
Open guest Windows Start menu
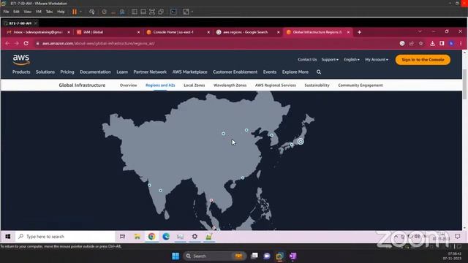8,237
